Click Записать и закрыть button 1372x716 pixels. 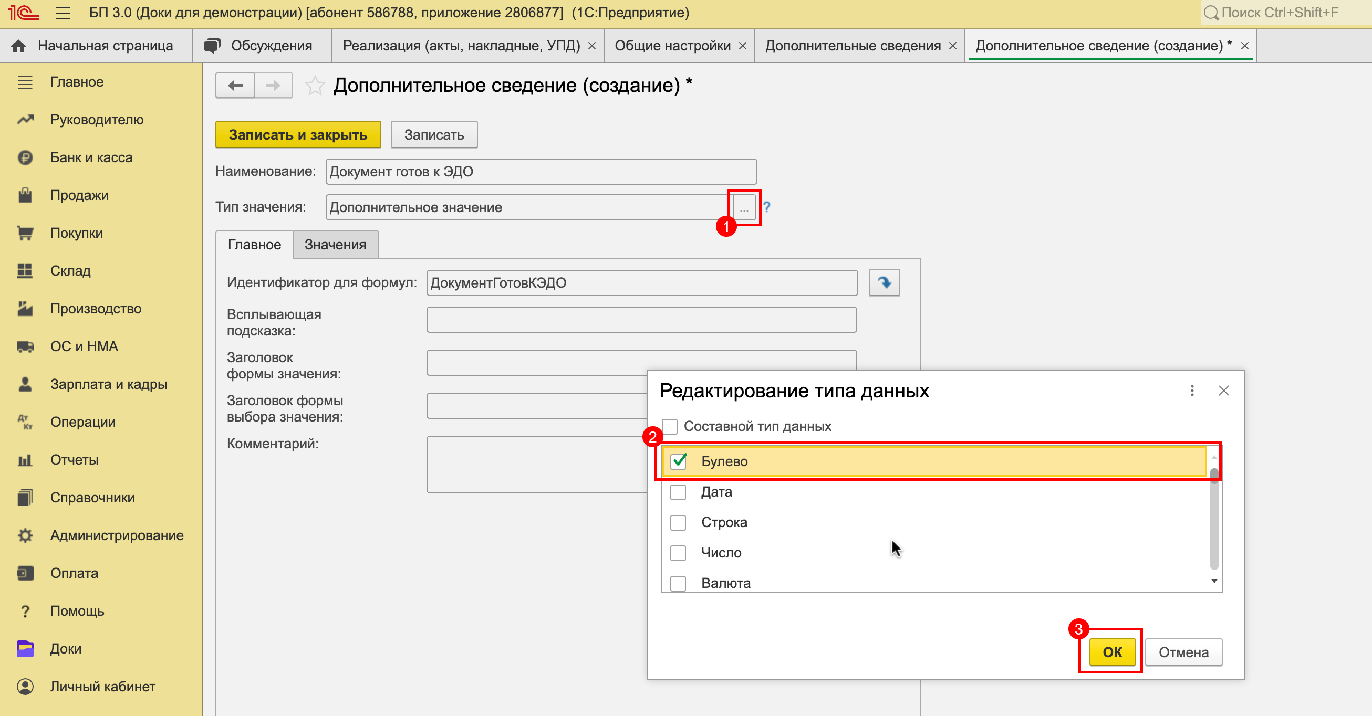298,135
